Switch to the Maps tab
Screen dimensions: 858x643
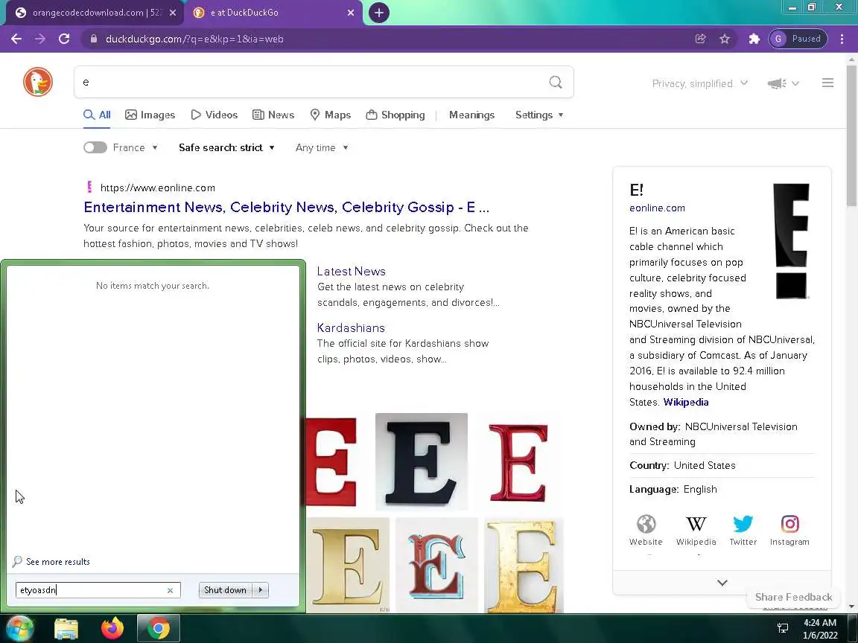click(330, 115)
